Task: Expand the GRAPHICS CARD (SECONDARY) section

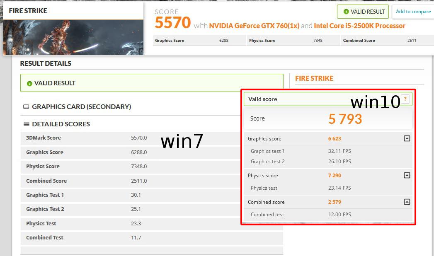Action: coord(81,107)
